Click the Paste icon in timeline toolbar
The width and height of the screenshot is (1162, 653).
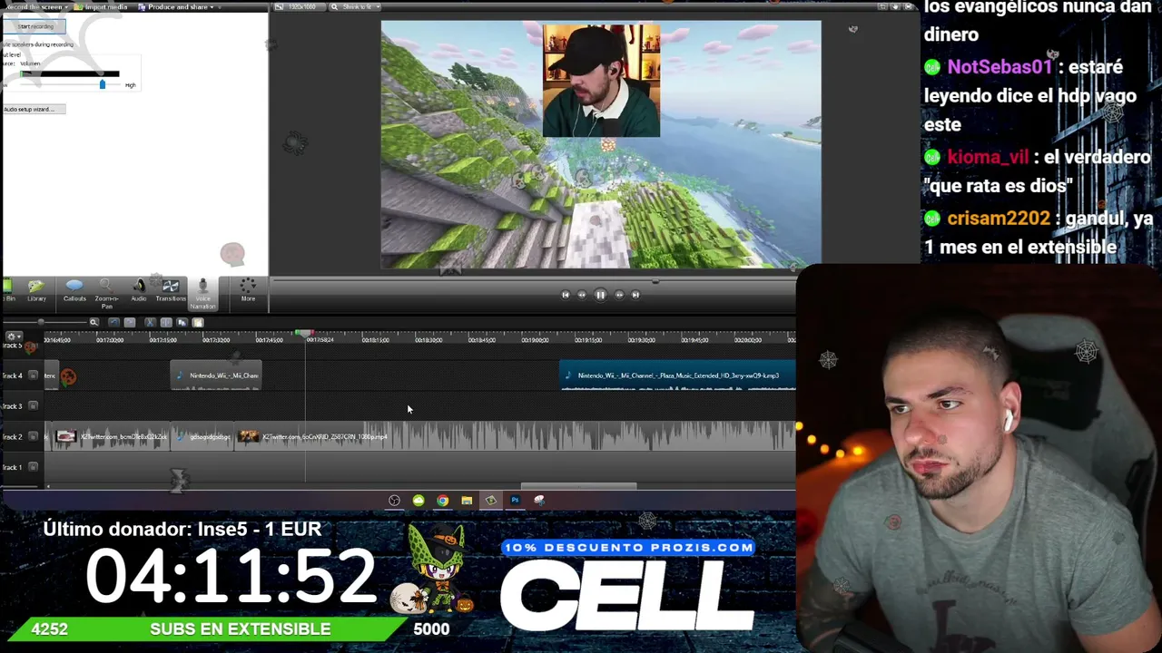(x=198, y=322)
